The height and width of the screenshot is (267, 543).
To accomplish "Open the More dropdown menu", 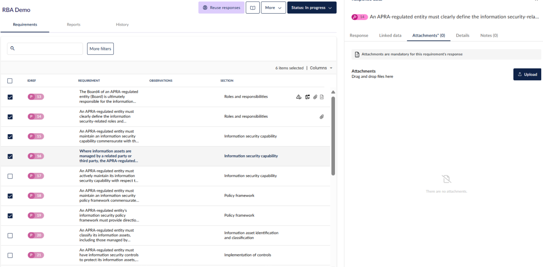I will pyautogui.click(x=273, y=7).
